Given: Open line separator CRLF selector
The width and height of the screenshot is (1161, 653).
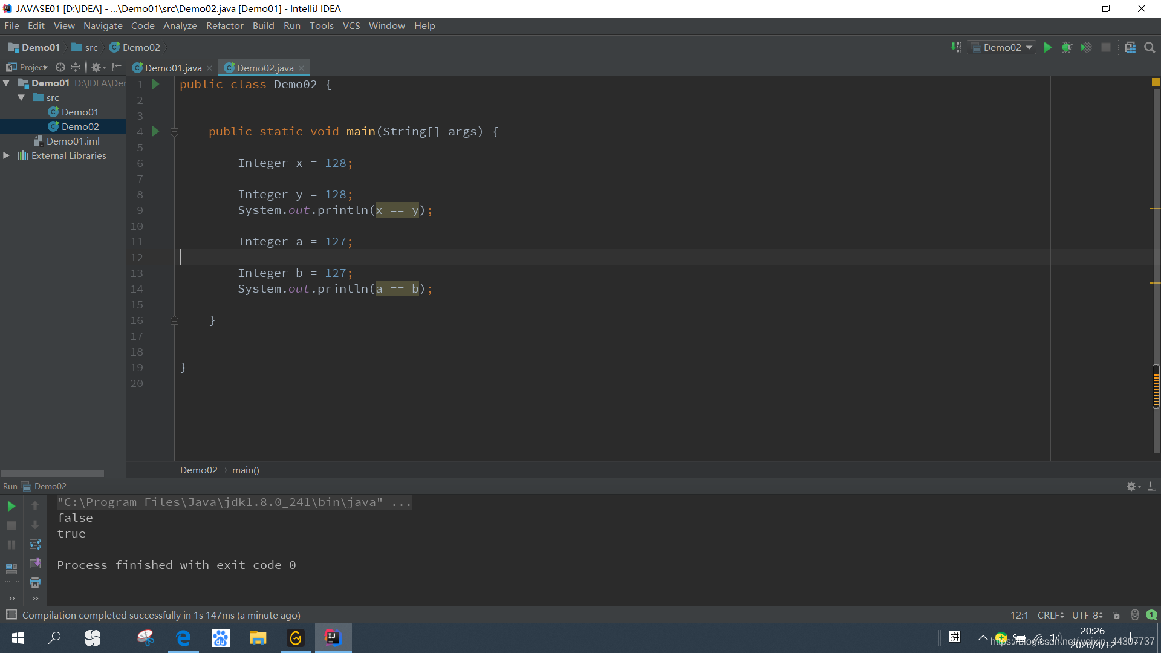Looking at the screenshot, I should [x=1050, y=615].
